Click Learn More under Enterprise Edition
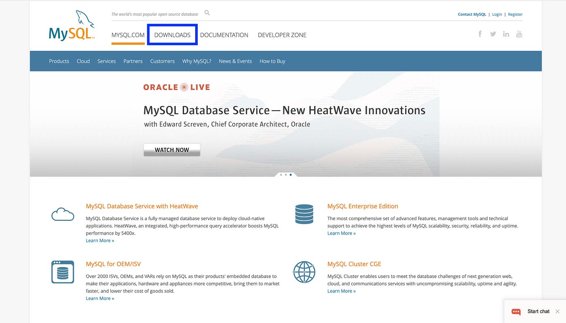The height and width of the screenshot is (323, 566). (342, 233)
